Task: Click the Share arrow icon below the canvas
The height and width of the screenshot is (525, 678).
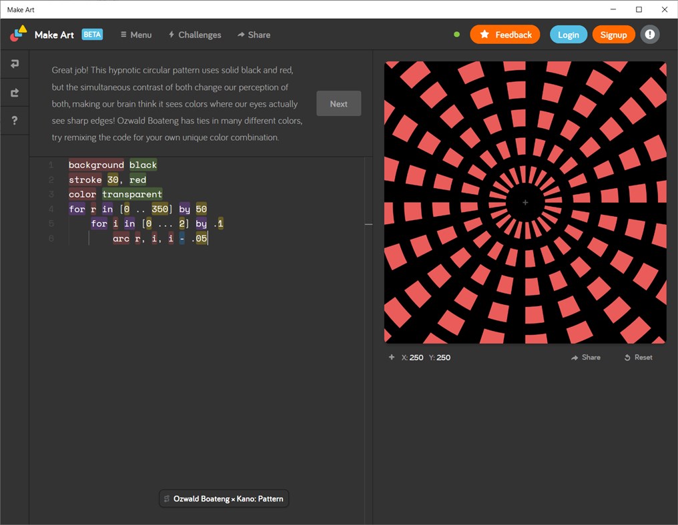Action: tap(574, 357)
